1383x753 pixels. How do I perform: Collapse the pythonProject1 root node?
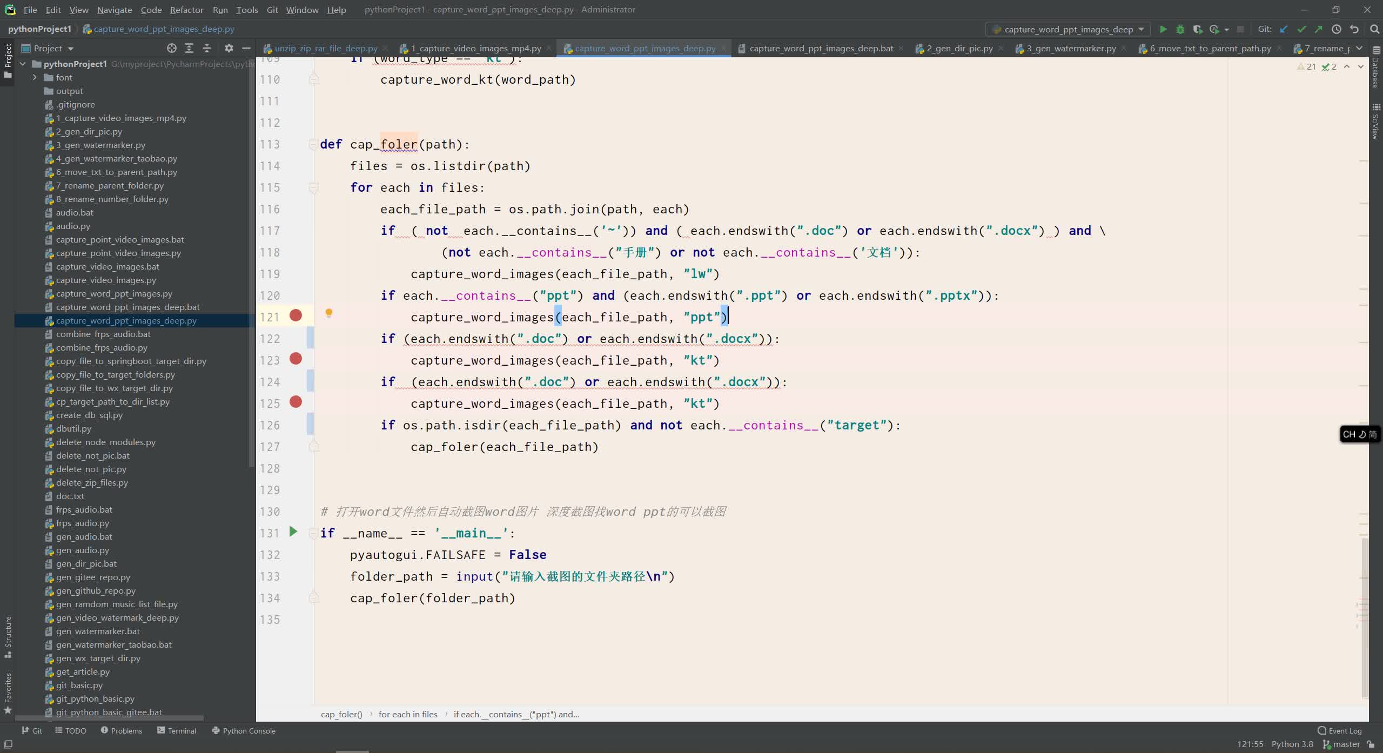(23, 63)
